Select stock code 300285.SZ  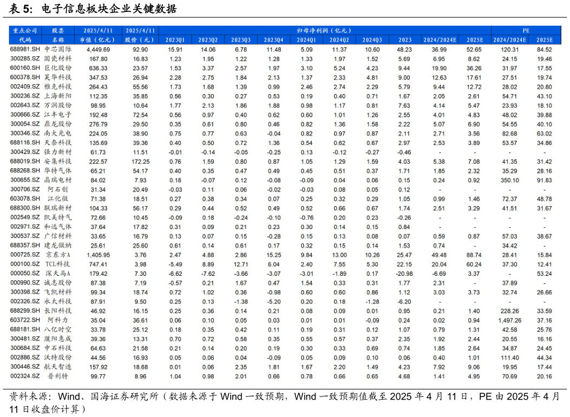coord(25,58)
